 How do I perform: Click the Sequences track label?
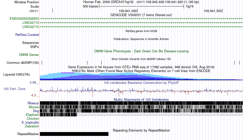30,43
